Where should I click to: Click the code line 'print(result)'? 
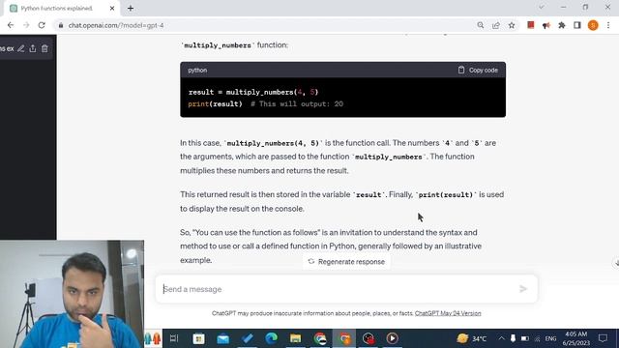coord(215,103)
